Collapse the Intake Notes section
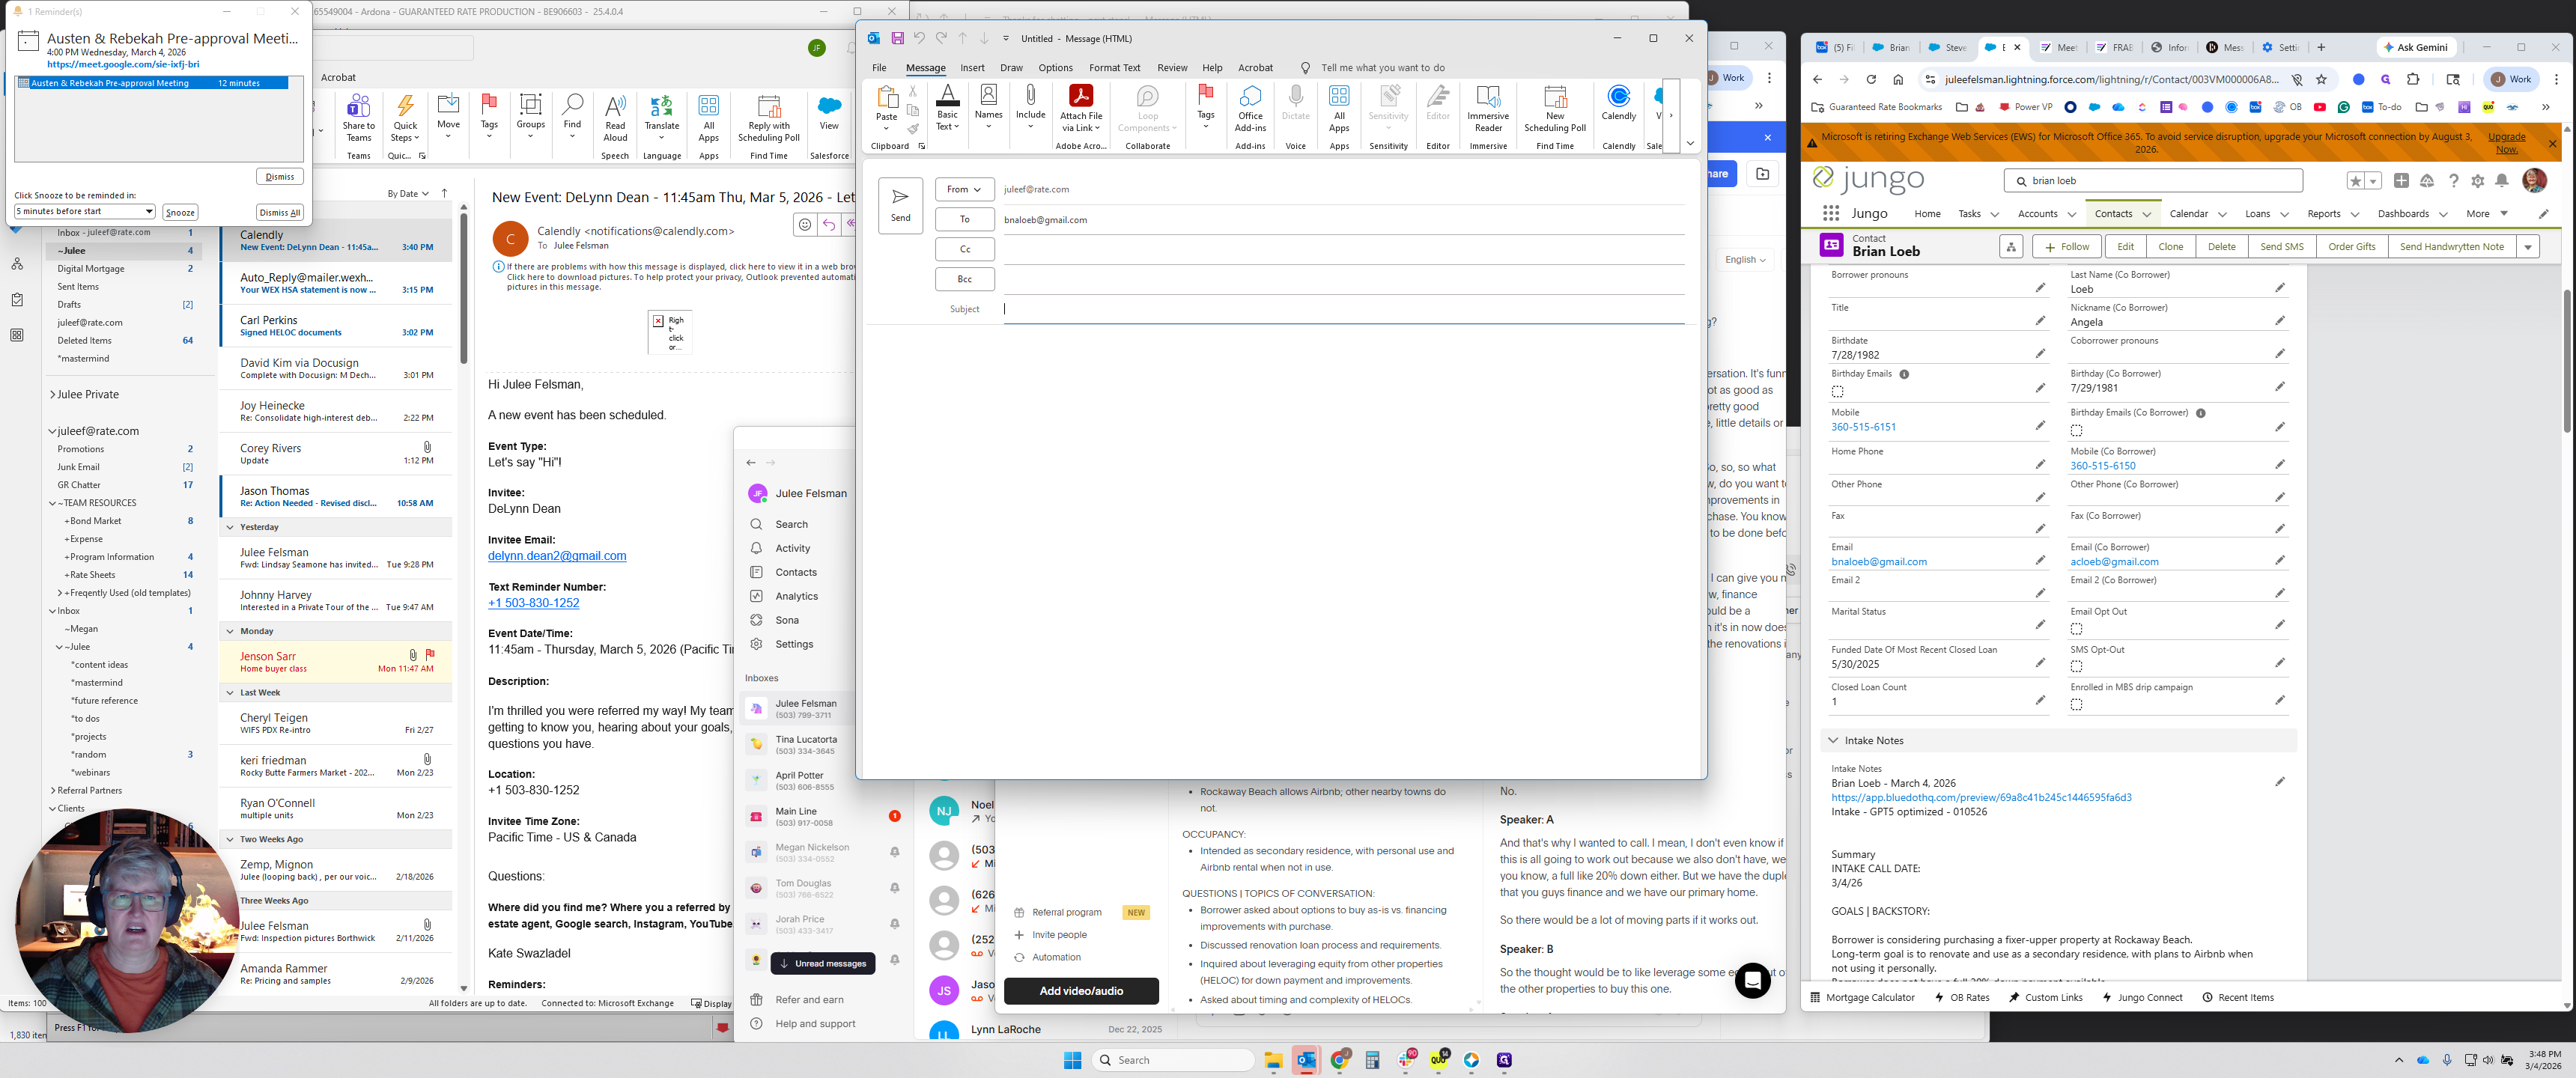The width and height of the screenshot is (2576, 1078). click(1833, 741)
